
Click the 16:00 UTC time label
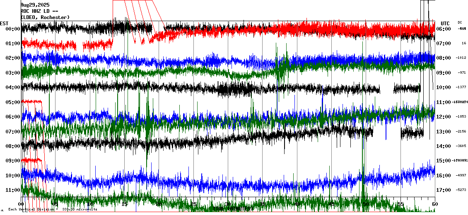click(x=444, y=176)
